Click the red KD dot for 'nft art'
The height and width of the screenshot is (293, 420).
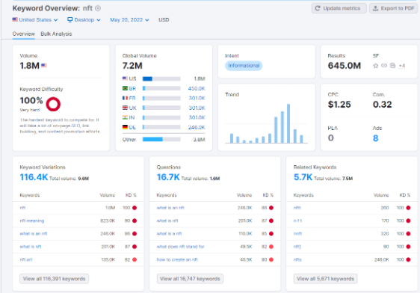pos(135,259)
